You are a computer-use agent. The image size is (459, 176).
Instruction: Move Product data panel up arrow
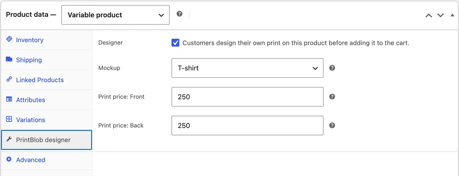point(429,15)
